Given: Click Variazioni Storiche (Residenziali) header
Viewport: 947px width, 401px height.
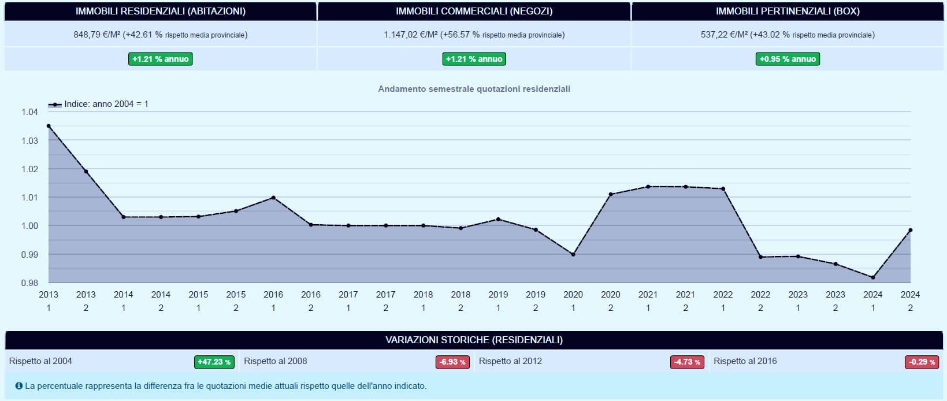Looking at the screenshot, I should click(x=474, y=340).
